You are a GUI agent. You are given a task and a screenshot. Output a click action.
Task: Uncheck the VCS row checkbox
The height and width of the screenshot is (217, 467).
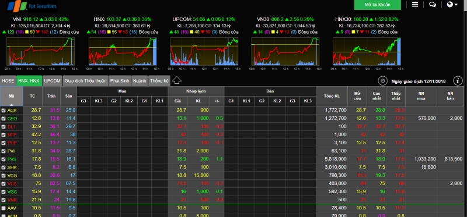4,184
